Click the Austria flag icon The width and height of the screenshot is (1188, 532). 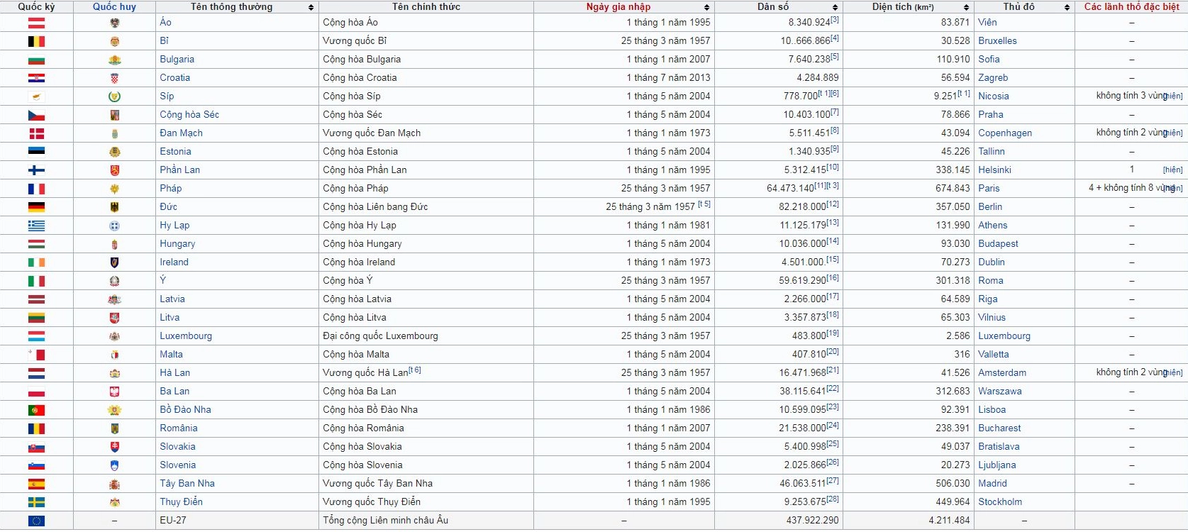[x=36, y=23]
